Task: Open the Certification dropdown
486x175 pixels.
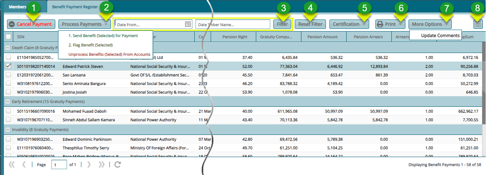Action: coord(349,24)
